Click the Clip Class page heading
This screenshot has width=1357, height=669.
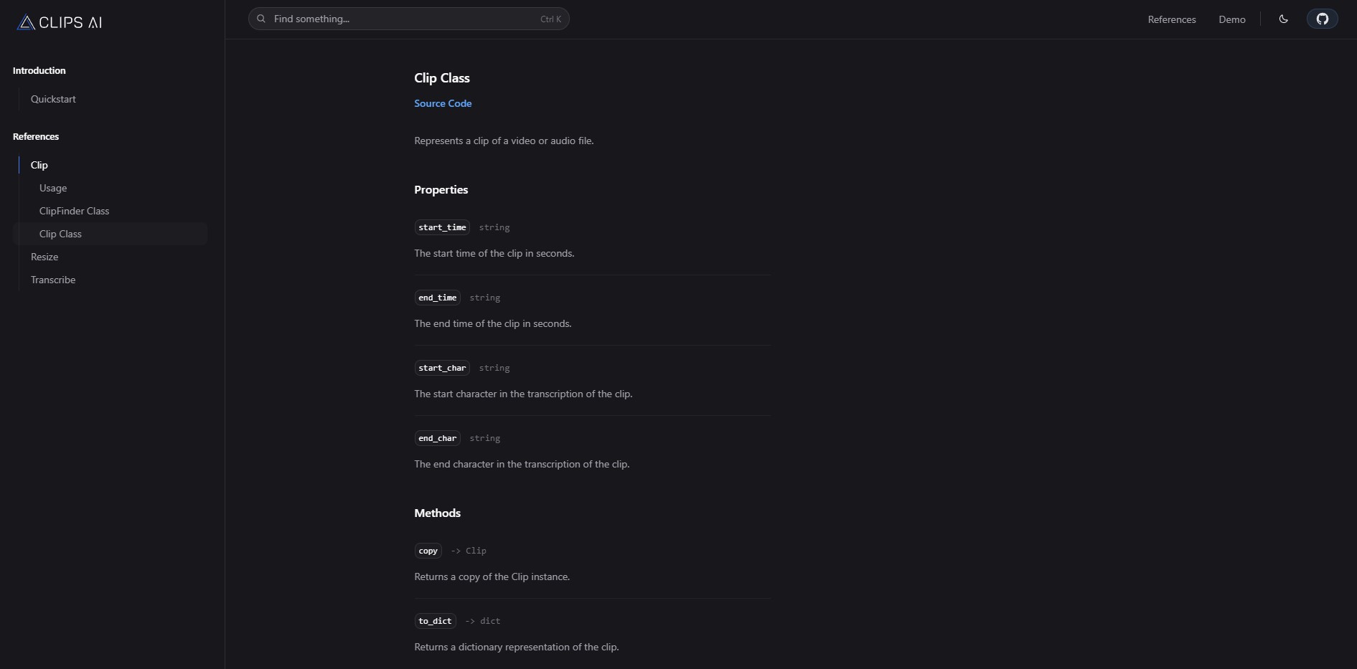(441, 78)
